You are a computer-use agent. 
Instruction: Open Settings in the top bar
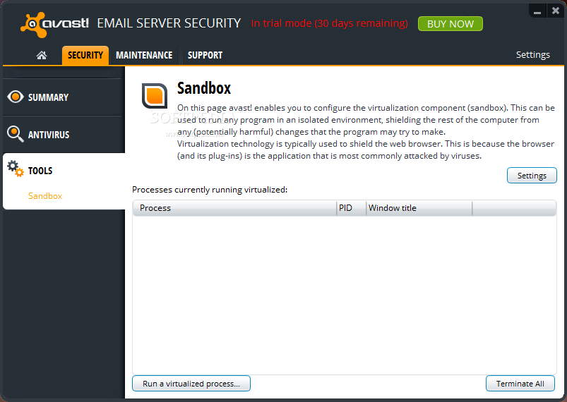pyautogui.click(x=532, y=54)
